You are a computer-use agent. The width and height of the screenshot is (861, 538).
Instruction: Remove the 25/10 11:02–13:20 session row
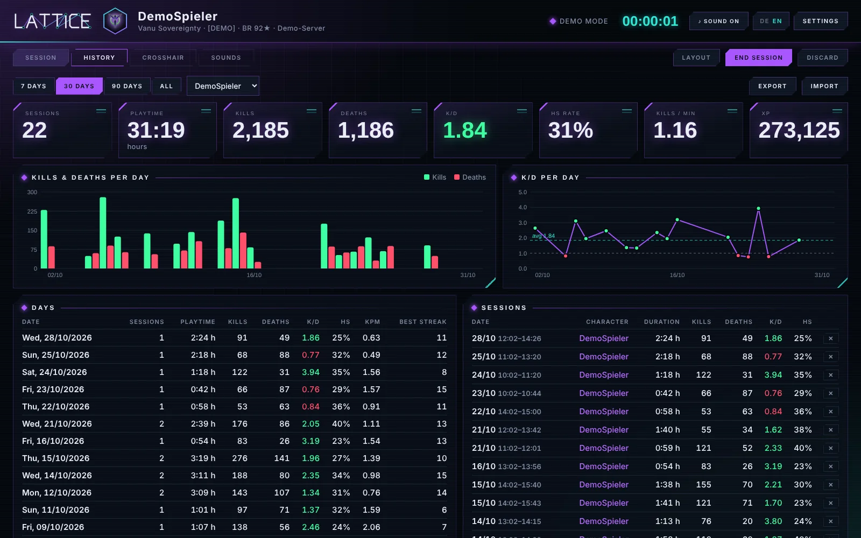tap(830, 357)
